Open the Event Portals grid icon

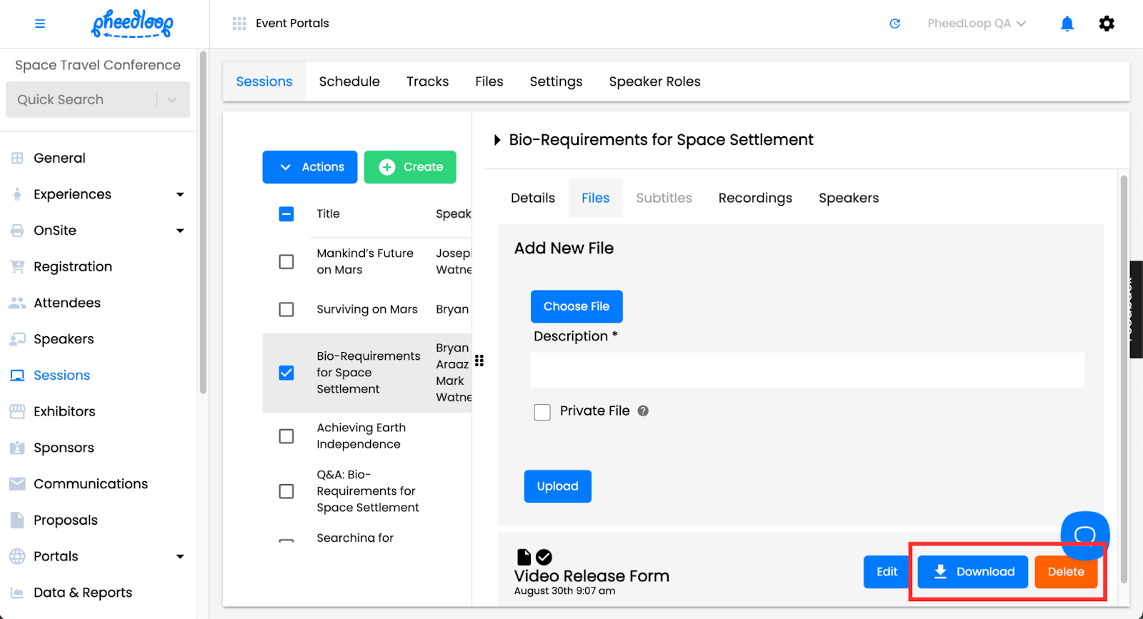coord(239,24)
